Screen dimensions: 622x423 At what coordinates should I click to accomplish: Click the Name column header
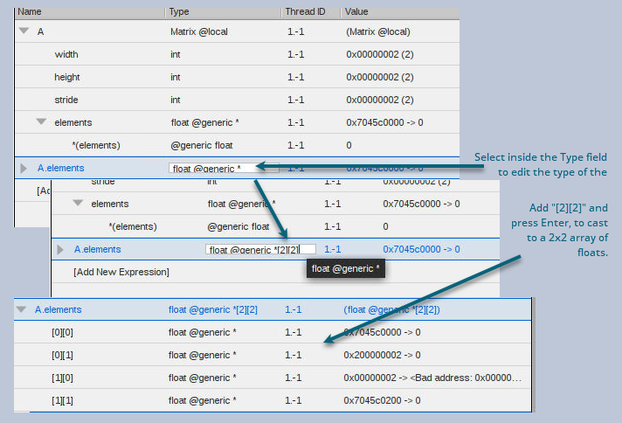[30, 11]
